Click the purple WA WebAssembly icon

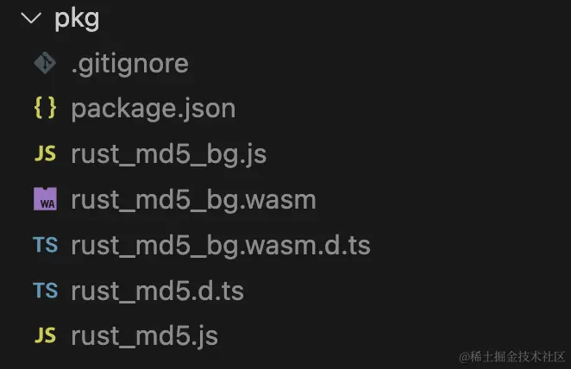point(45,200)
